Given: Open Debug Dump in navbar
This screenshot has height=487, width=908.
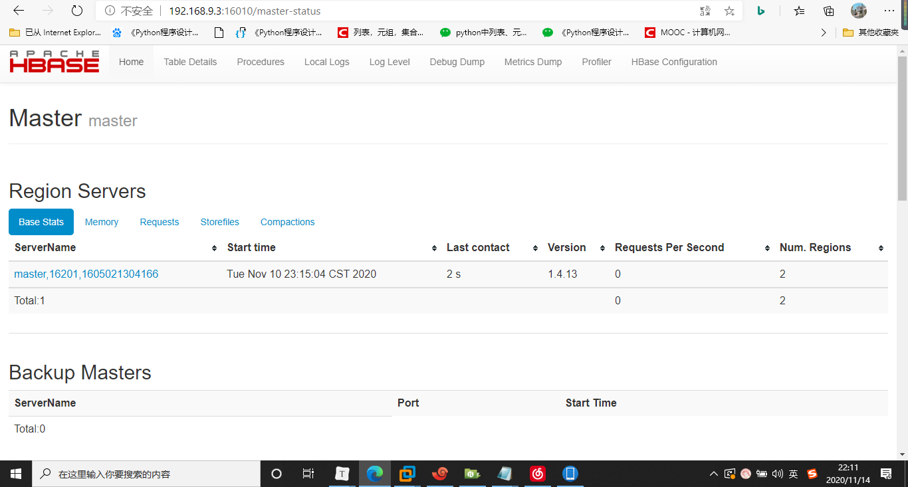Looking at the screenshot, I should click(x=457, y=62).
